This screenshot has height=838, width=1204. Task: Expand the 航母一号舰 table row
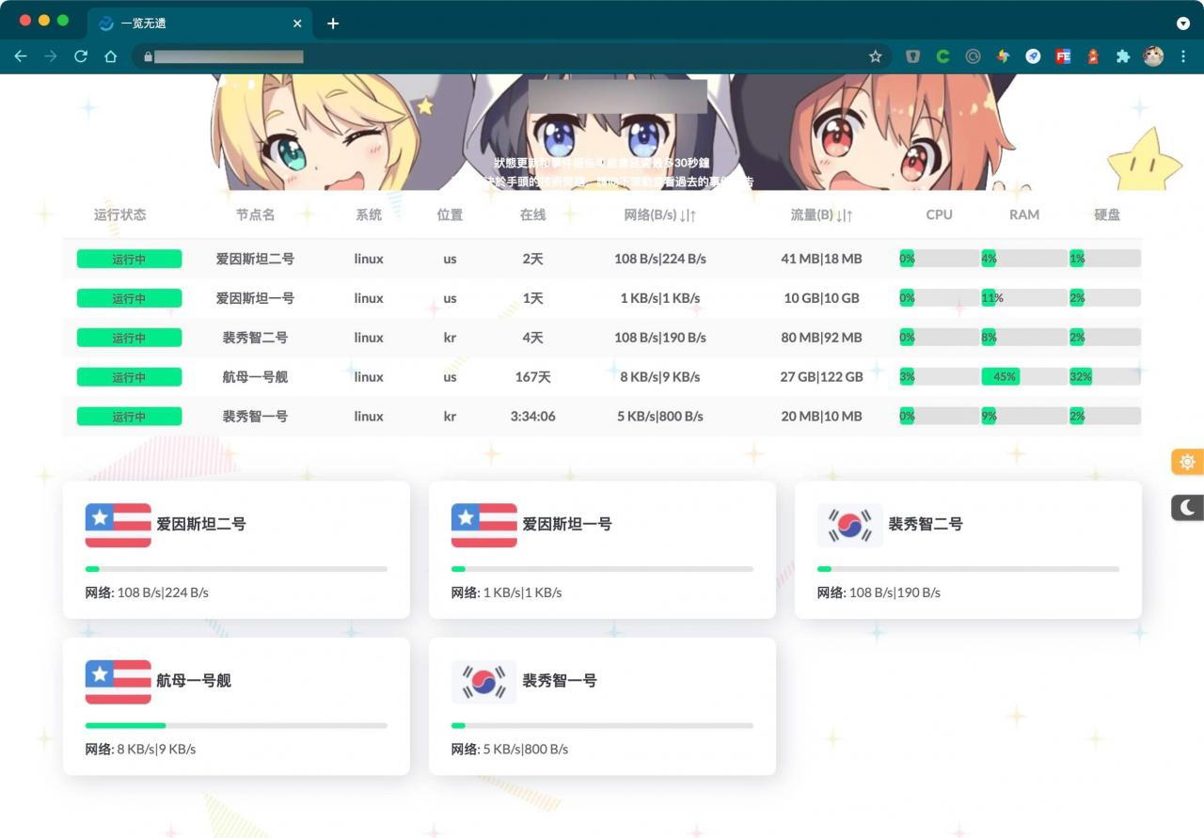pyautogui.click(x=255, y=377)
